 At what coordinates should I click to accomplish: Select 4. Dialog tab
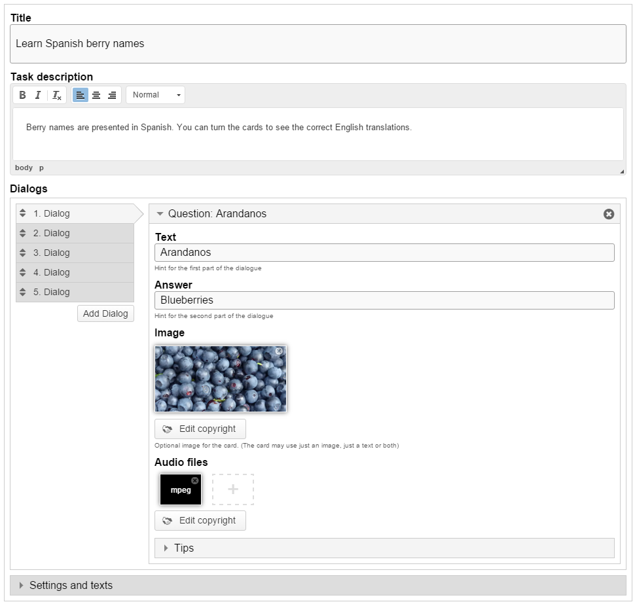point(75,272)
